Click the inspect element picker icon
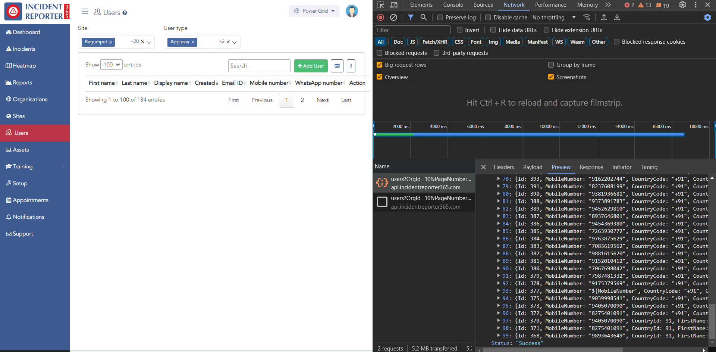 point(380,5)
